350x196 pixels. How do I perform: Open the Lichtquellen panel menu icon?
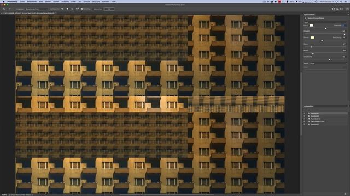point(348,106)
